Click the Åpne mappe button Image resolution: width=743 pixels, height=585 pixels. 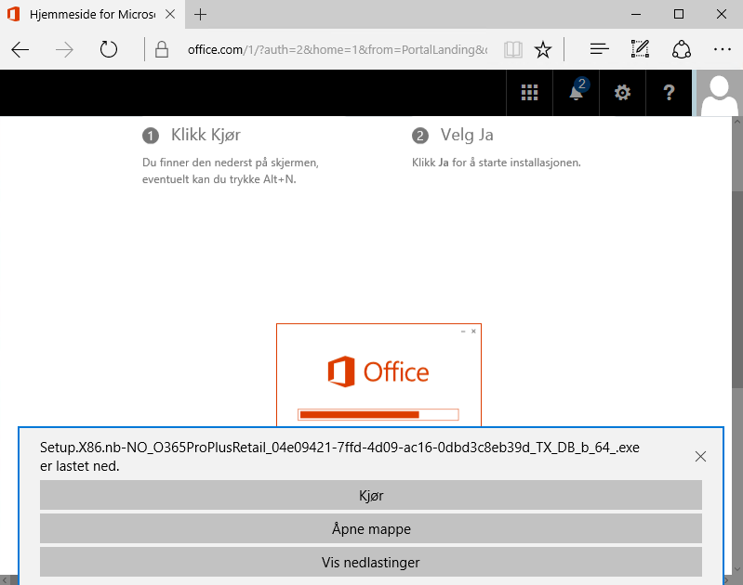click(x=370, y=528)
